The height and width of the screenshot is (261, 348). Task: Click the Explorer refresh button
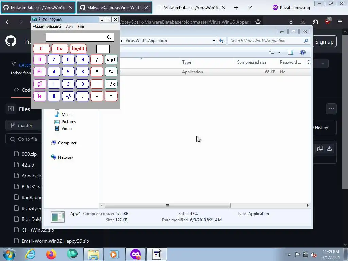click(222, 41)
